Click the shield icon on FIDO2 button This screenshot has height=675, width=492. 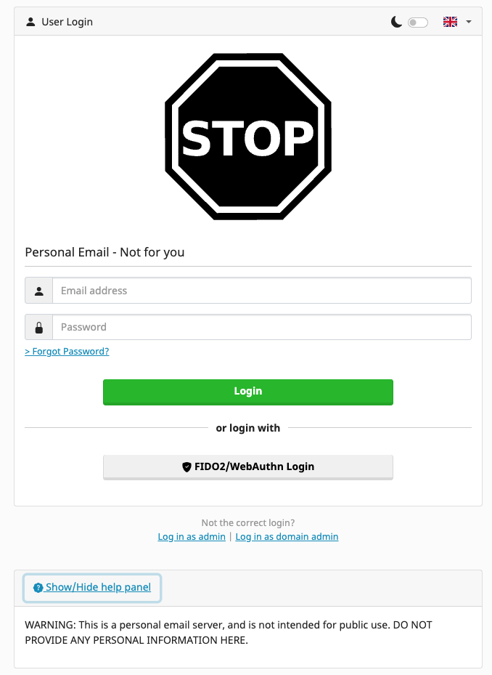[x=186, y=466]
